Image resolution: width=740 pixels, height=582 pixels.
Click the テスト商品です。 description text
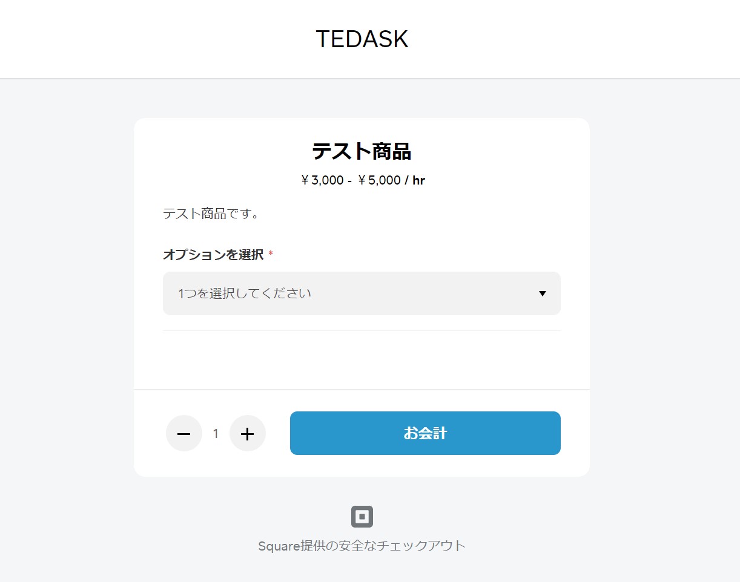(x=211, y=214)
